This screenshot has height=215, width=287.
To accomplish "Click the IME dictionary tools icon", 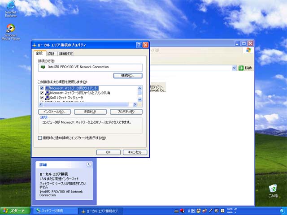I will coord(204,211).
